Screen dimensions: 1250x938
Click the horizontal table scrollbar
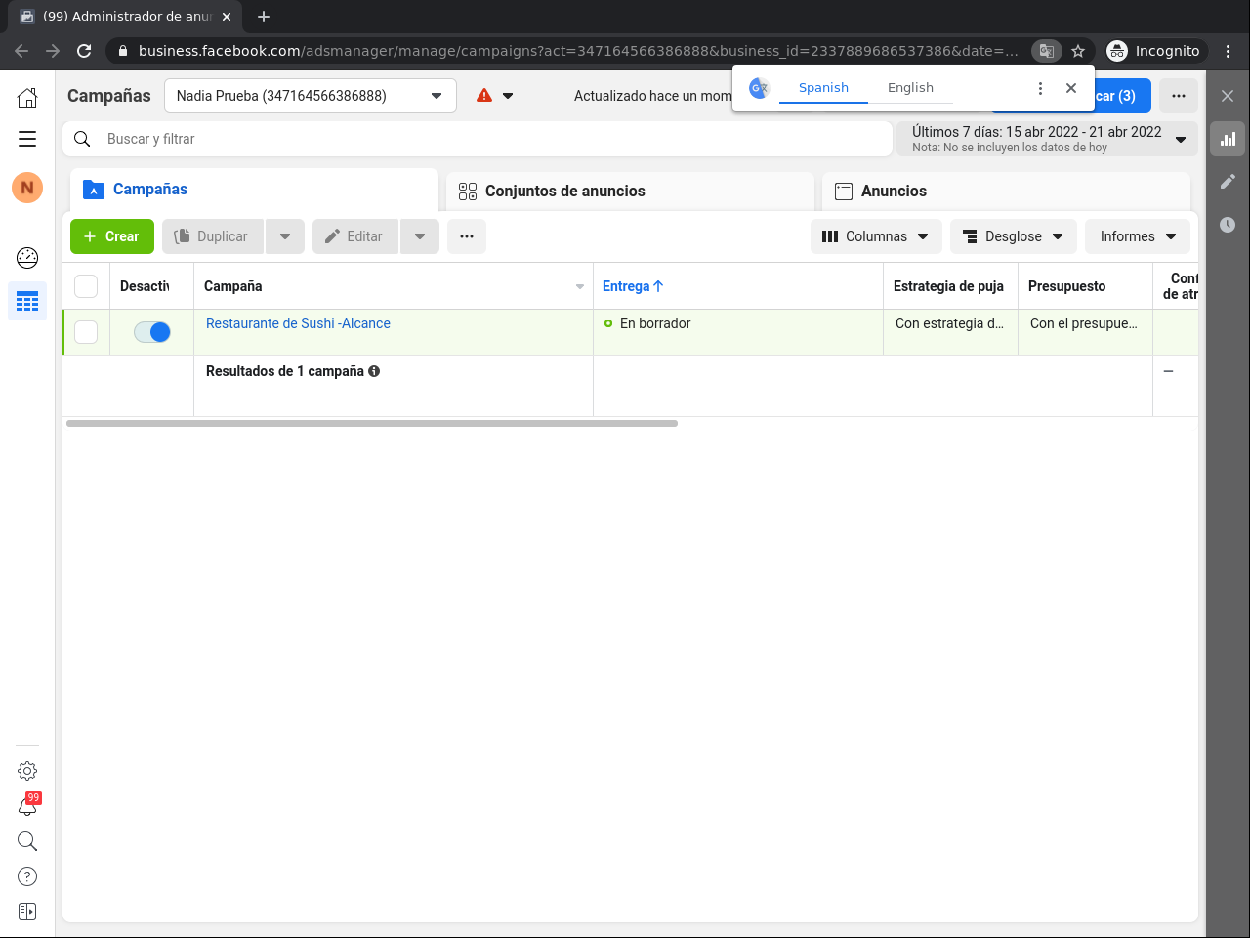point(372,424)
